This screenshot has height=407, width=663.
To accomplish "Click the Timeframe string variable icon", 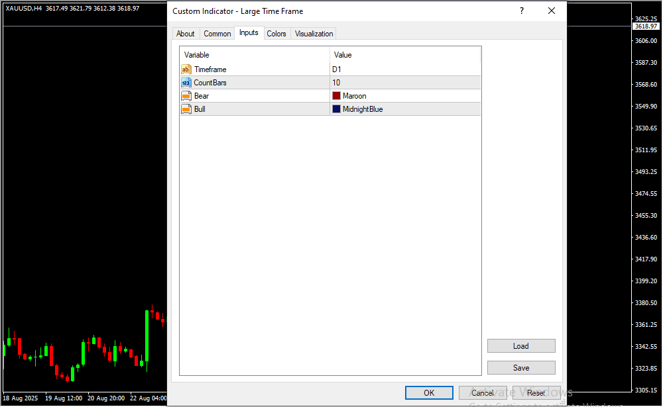I will pos(186,69).
